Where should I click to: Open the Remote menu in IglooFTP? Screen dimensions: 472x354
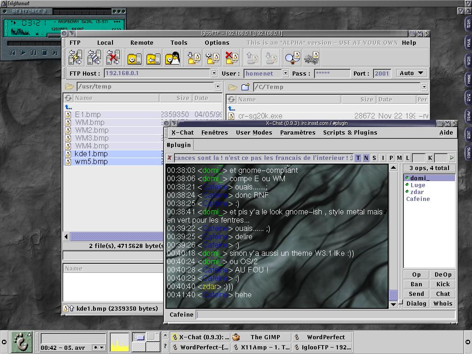point(142,43)
